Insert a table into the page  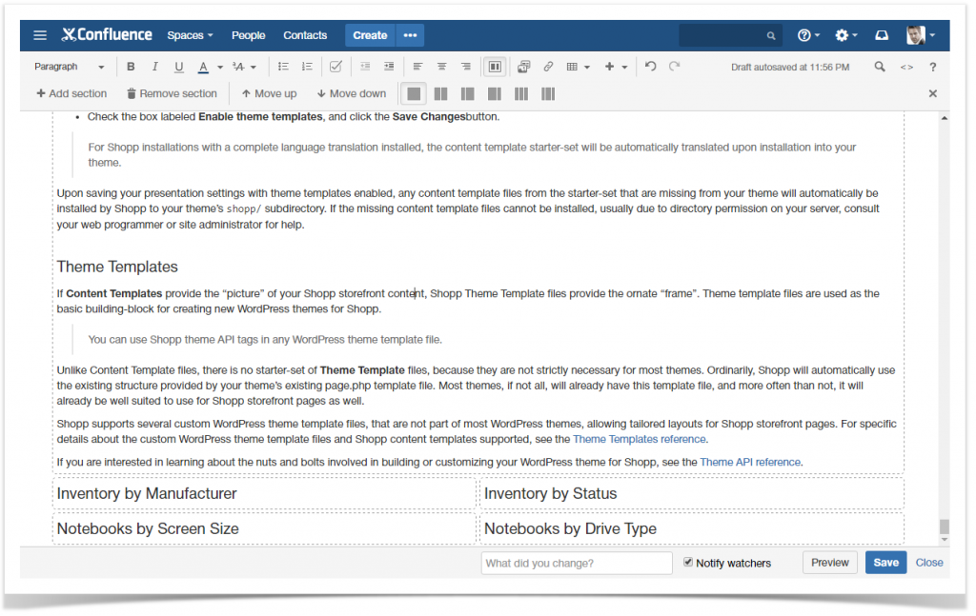coord(573,66)
